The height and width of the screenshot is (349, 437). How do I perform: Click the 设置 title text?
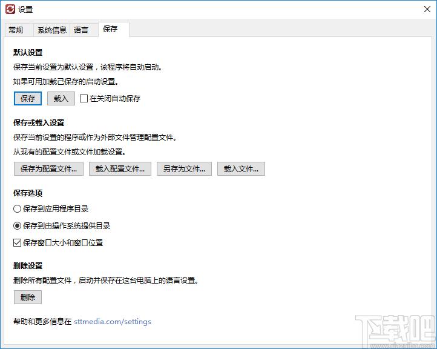click(25, 10)
